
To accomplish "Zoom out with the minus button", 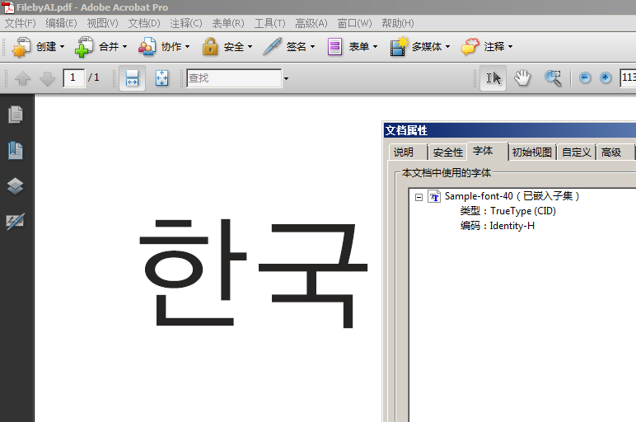I will click(584, 77).
